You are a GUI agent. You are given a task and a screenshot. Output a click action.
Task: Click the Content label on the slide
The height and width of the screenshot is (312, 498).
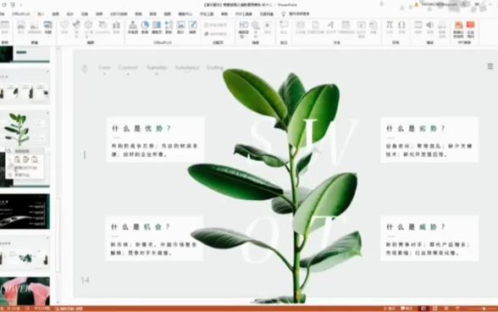128,68
